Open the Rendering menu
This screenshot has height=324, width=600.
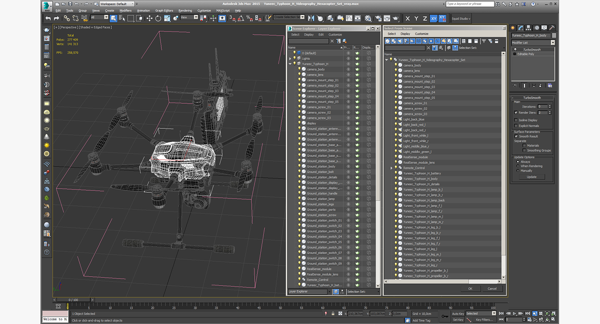pyautogui.click(x=185, y=11)
